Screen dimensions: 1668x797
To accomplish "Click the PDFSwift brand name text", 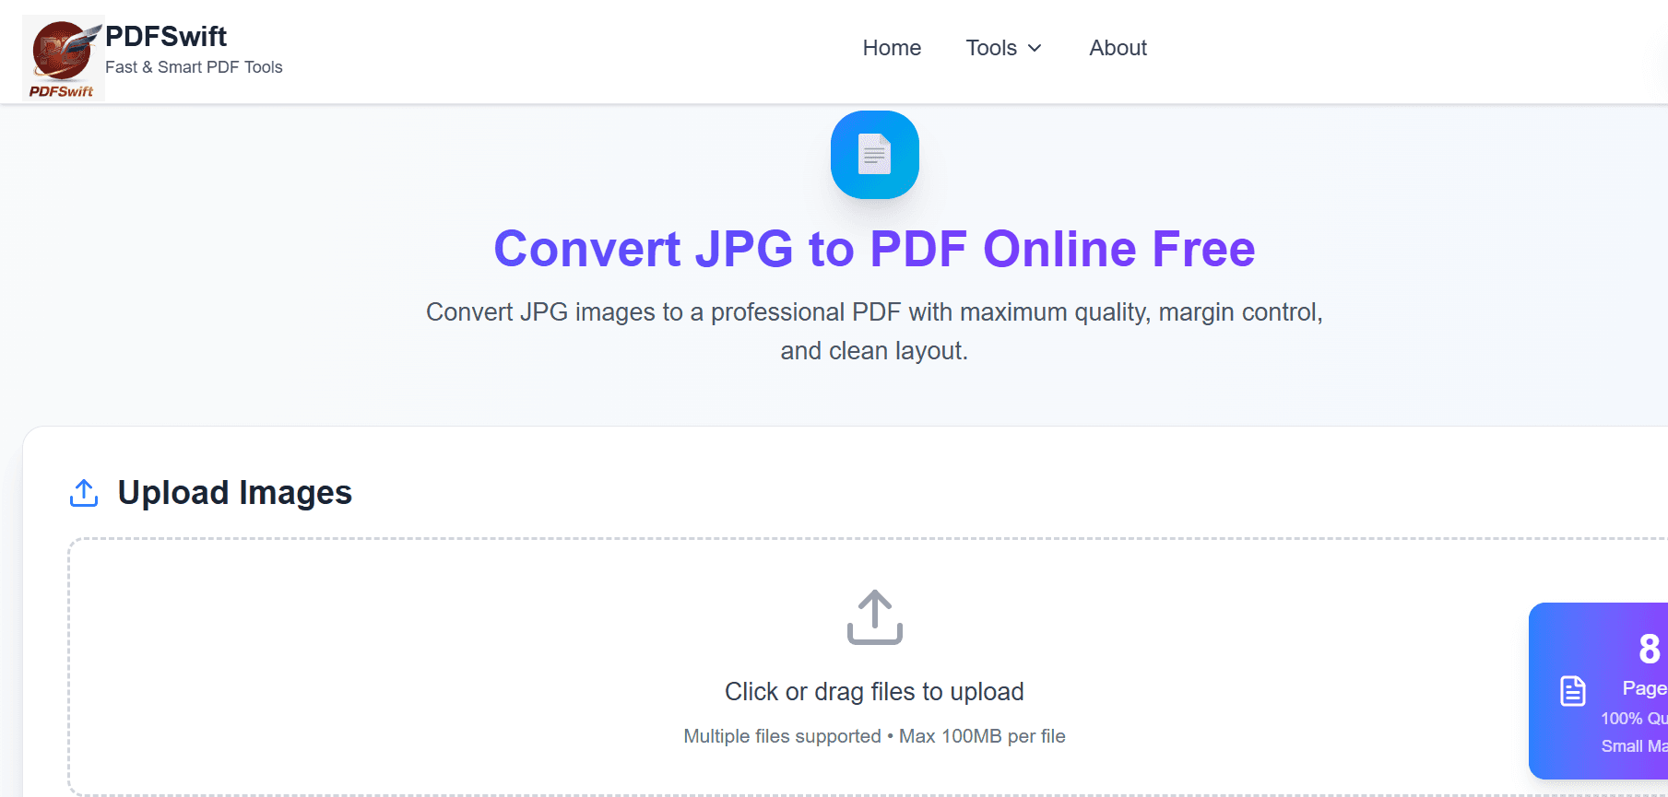I will coord(166,36).
